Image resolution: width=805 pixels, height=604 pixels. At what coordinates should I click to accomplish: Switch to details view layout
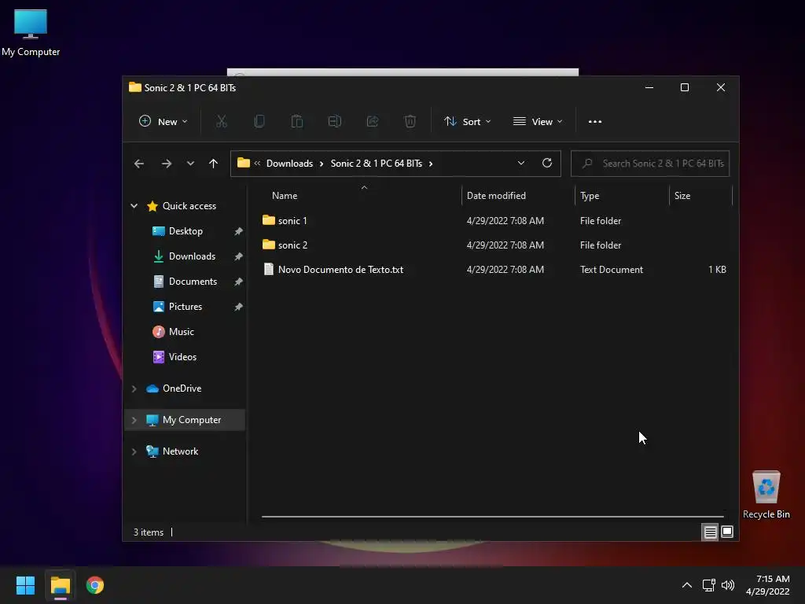point(710,532)
